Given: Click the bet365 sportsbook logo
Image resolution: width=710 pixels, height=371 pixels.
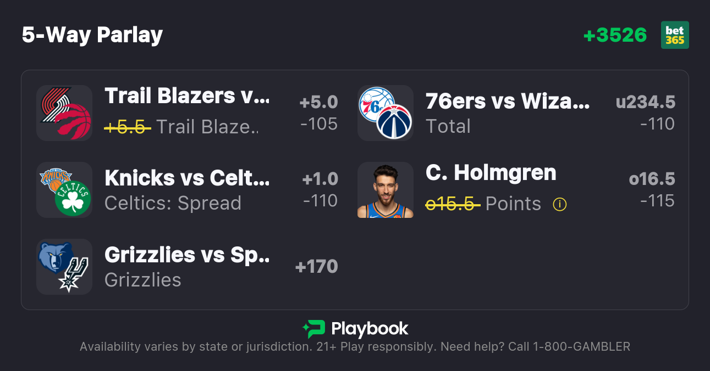Looking at the screenshot, I should (x=674, y=35).
